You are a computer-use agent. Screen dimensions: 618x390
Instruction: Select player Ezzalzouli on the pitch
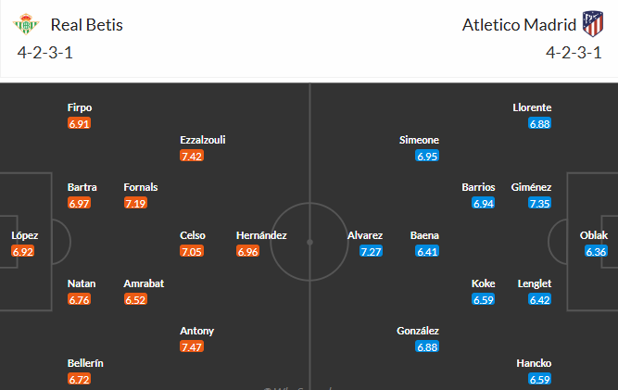tap(203, 140)
